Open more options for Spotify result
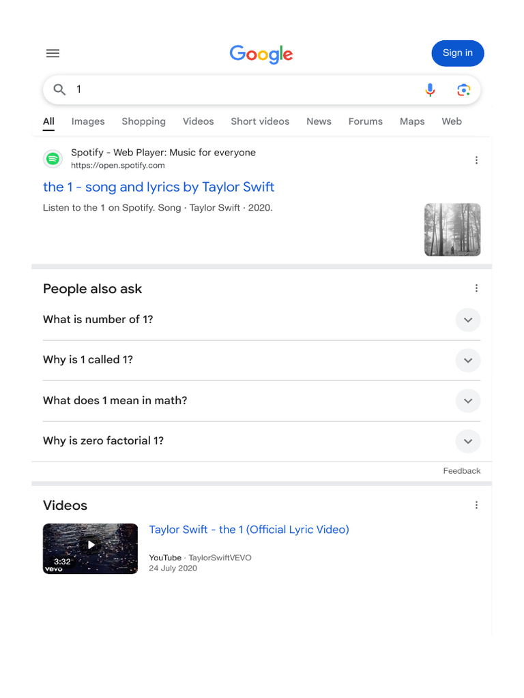Image resolution: width=524 pixels, height=698 pixels. pyautogui.click(x=476, y=160)
